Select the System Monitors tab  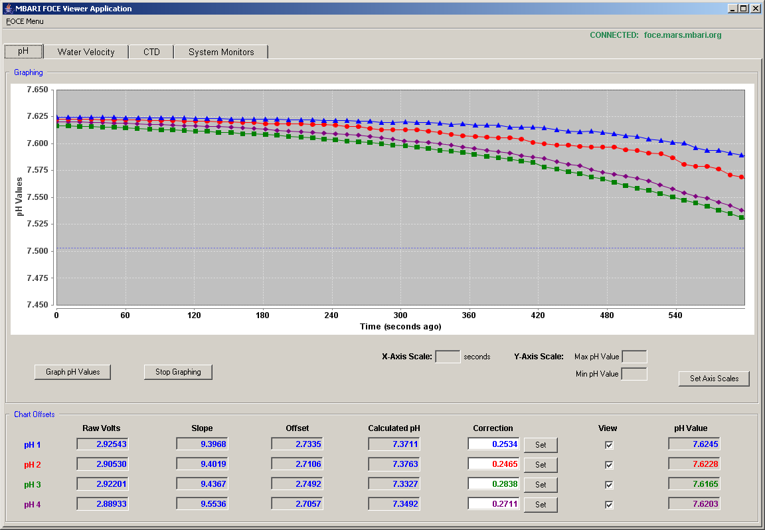221,52
